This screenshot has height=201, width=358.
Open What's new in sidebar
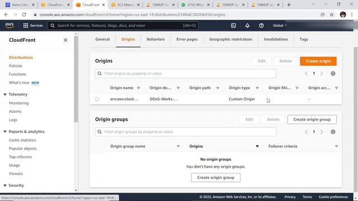click(19, 83)
